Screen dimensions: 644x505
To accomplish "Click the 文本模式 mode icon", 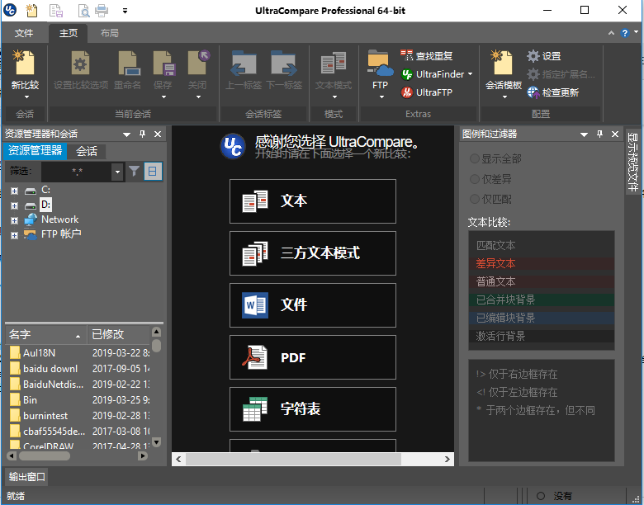I will coord(333,63).
